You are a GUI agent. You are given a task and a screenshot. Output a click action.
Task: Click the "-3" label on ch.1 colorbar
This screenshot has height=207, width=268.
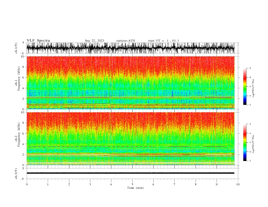pyautogui.click(x=250, y=68)
